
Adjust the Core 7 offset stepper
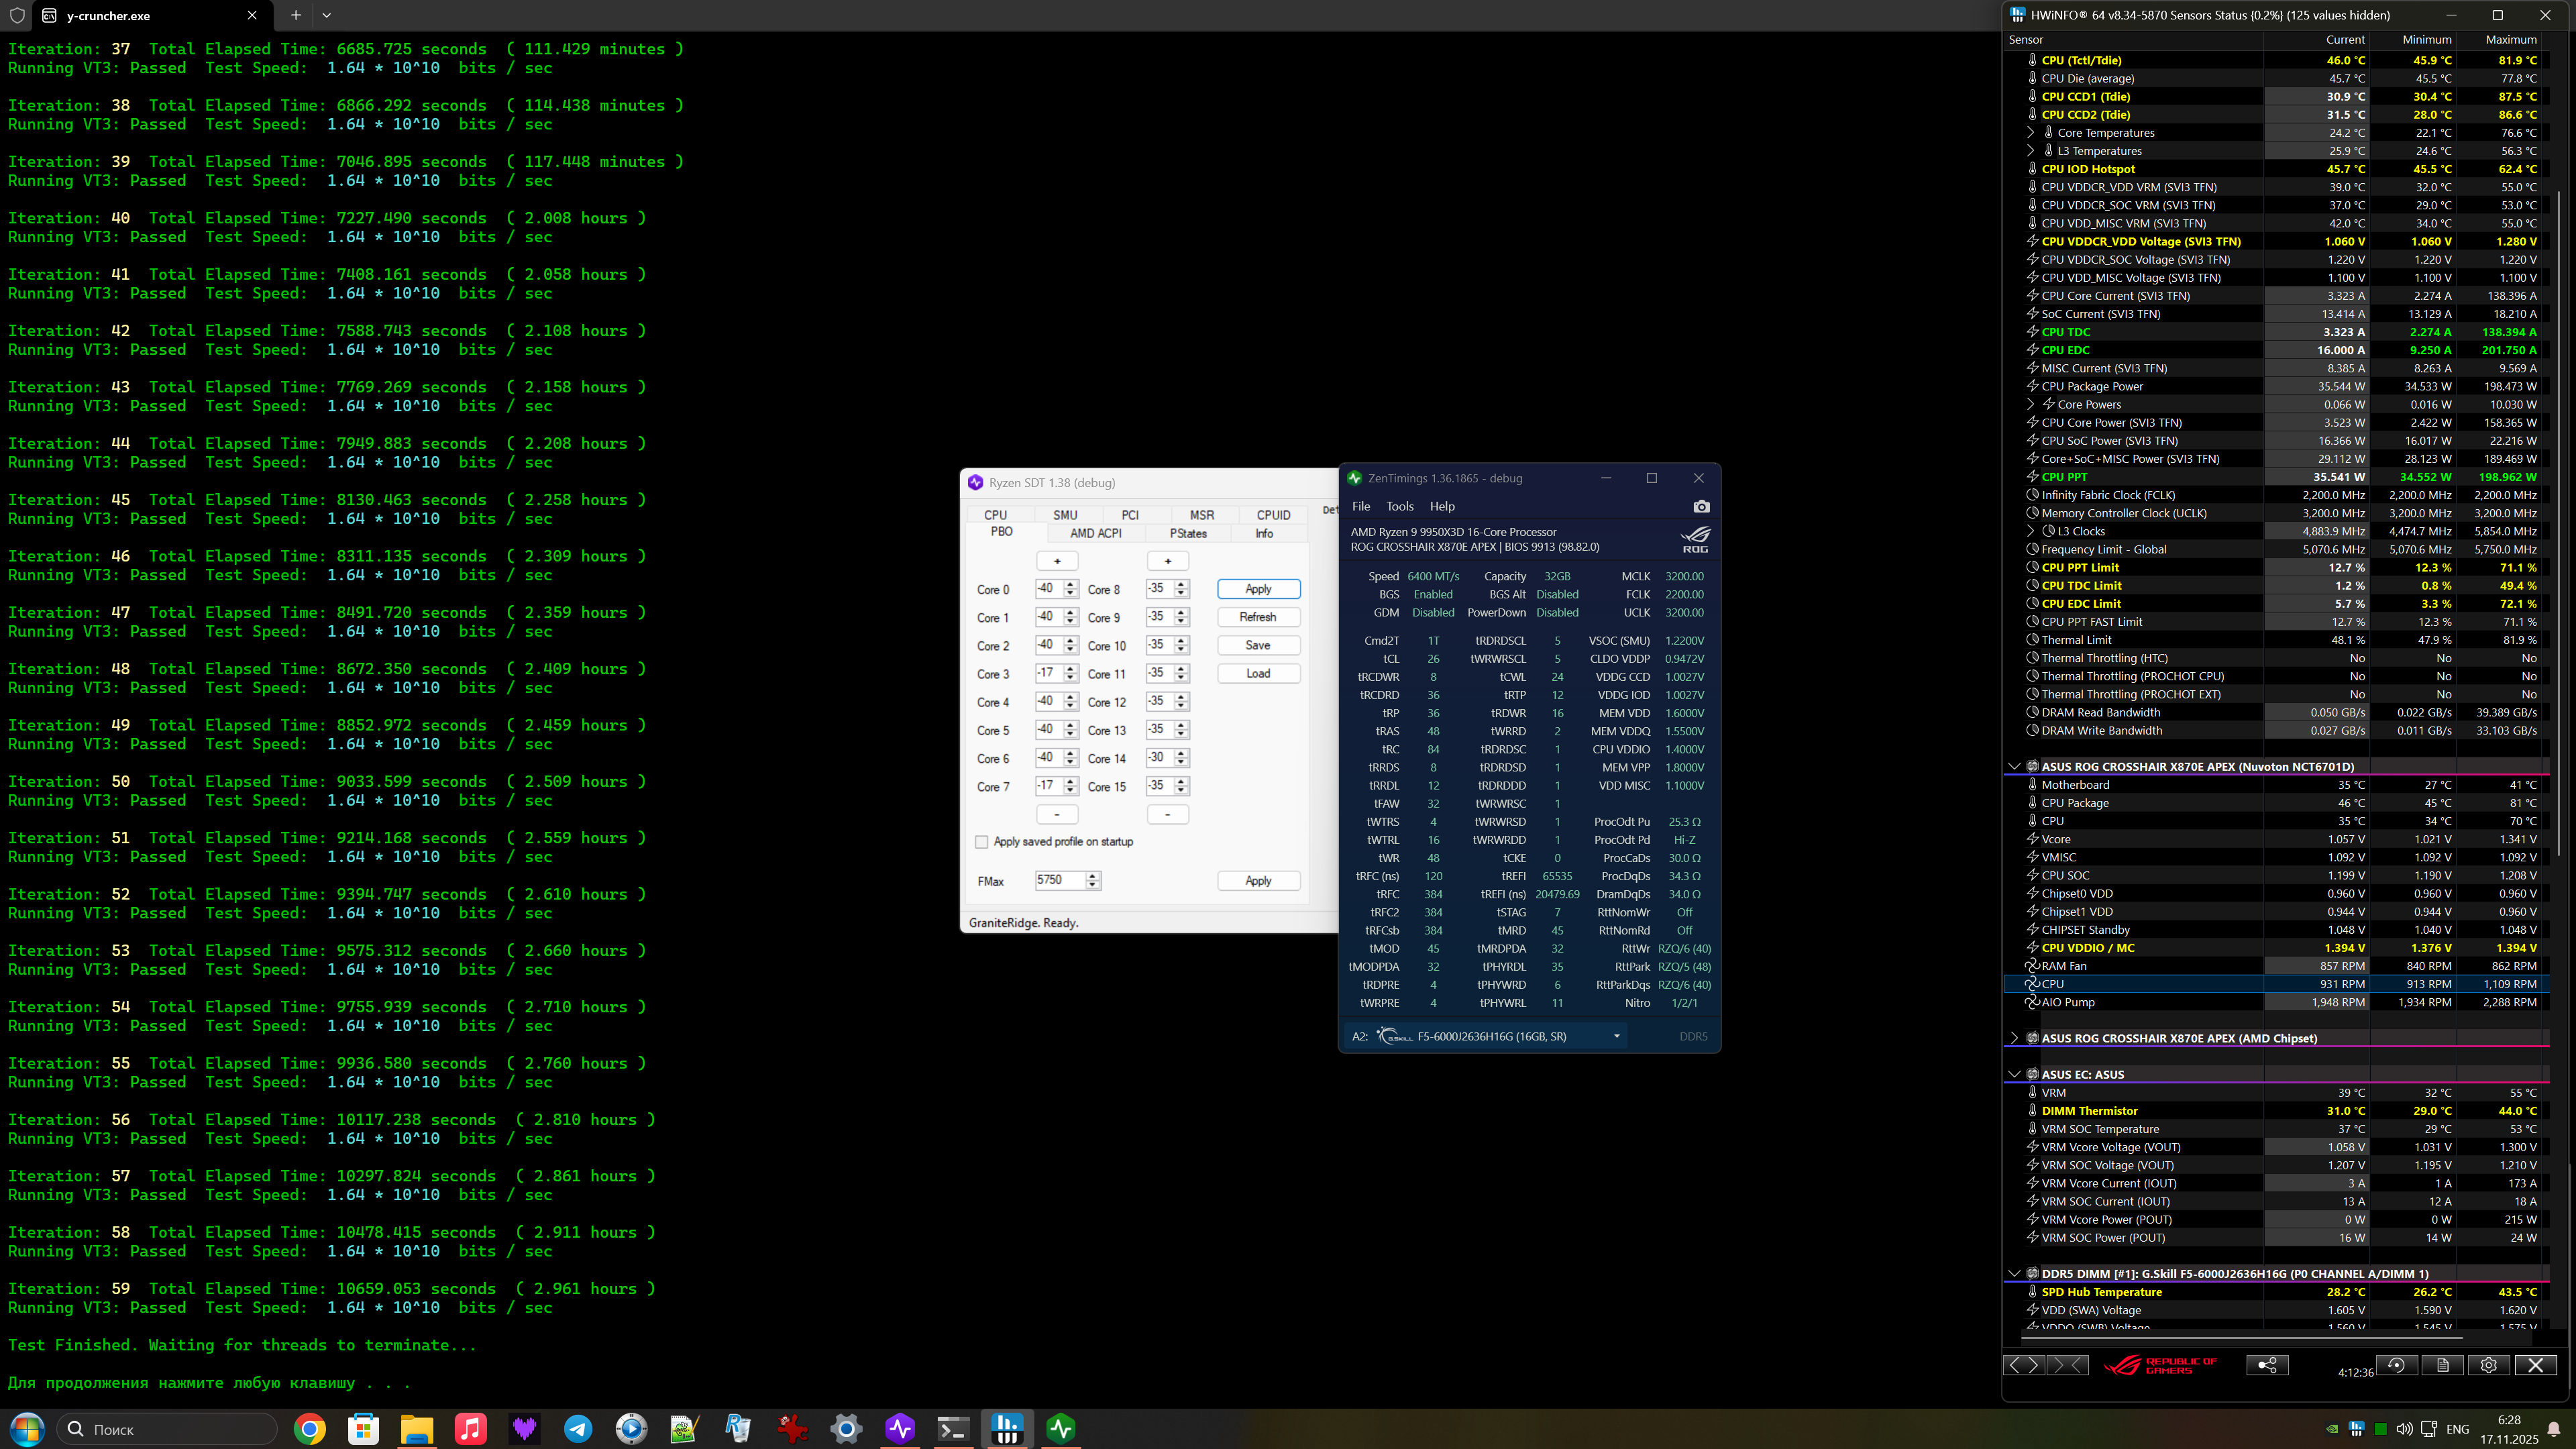point(1071,786)
